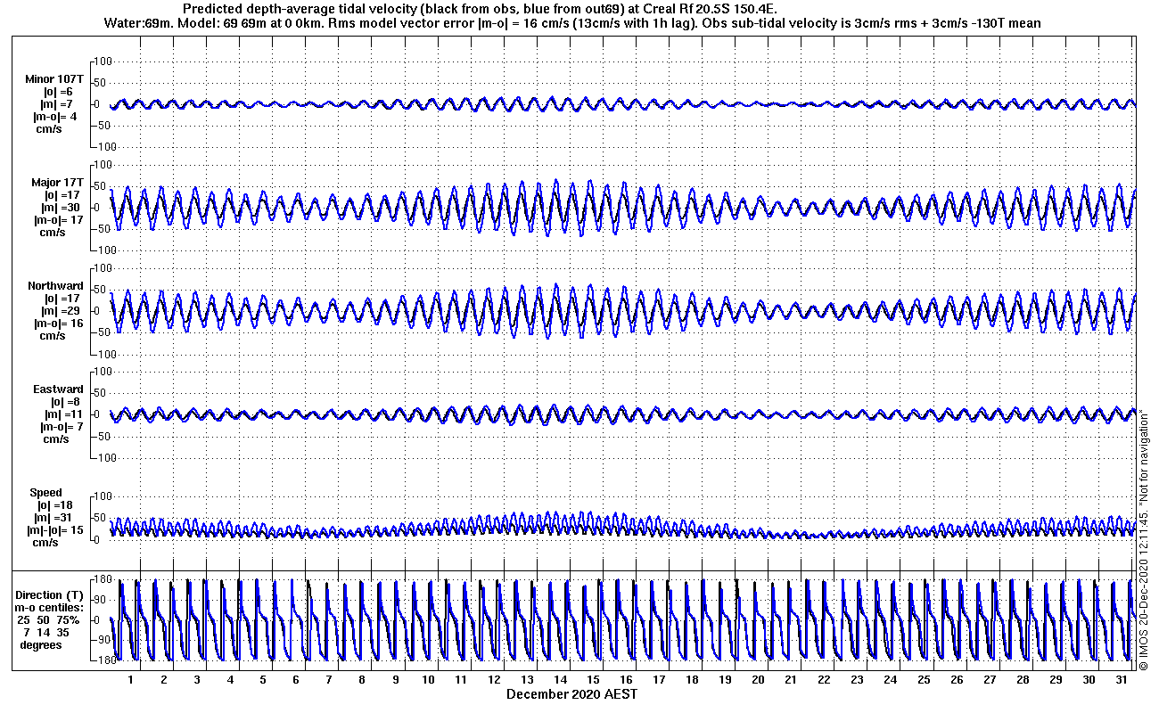Click date label '26' on the time axis
1159x713 pixels.
pos(956,680)
